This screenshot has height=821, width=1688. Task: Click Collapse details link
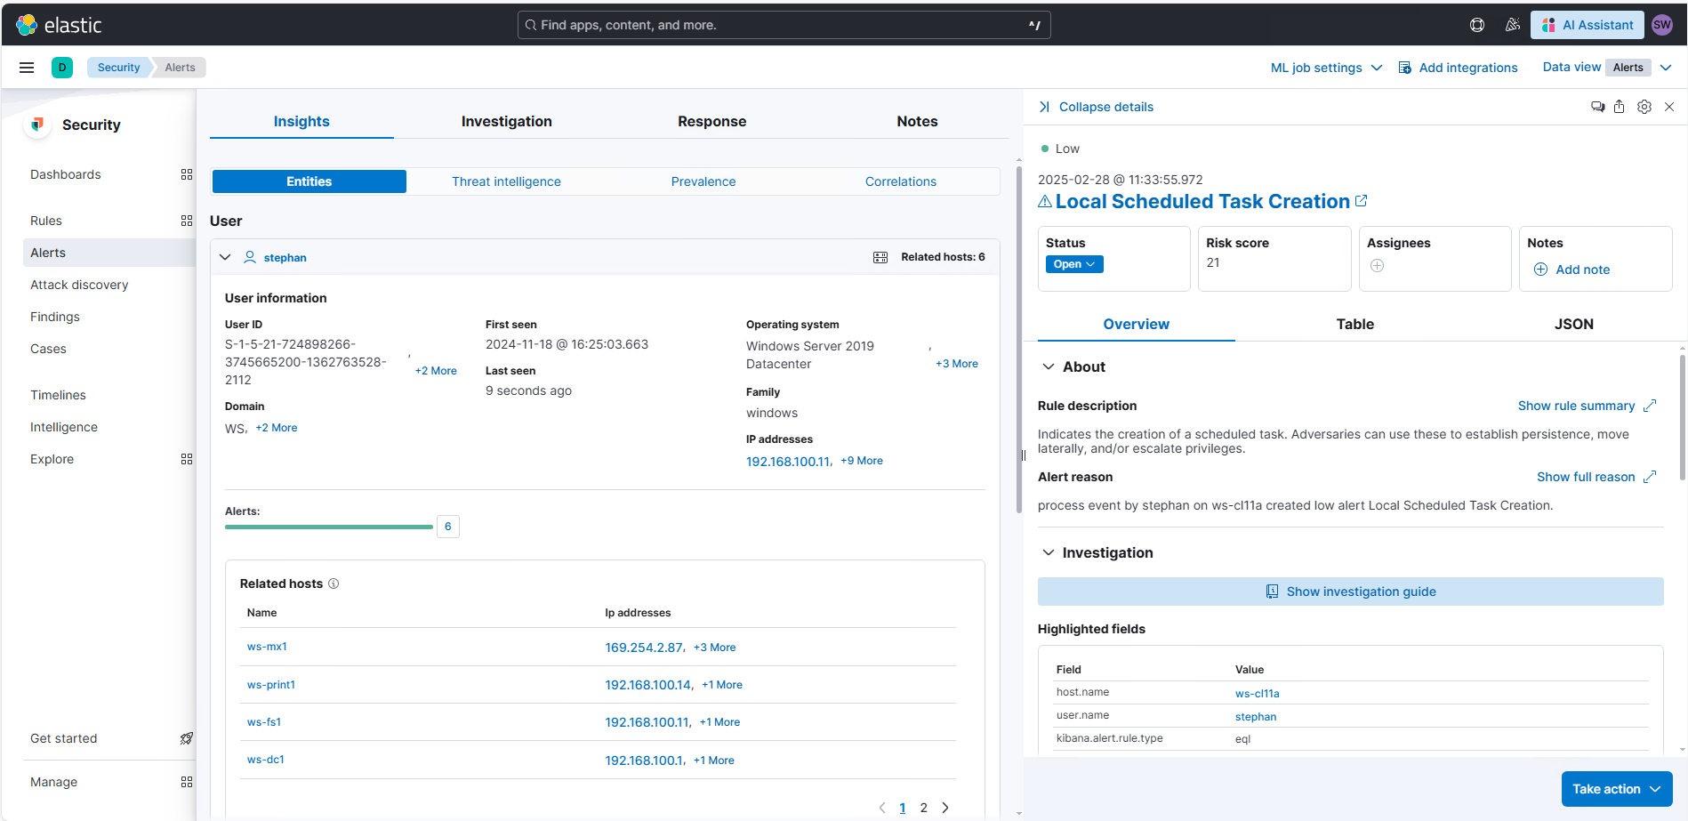click(x=1096, y=107)
